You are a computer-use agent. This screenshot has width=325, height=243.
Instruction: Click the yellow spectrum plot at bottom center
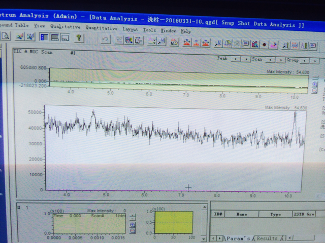[174, 222]
